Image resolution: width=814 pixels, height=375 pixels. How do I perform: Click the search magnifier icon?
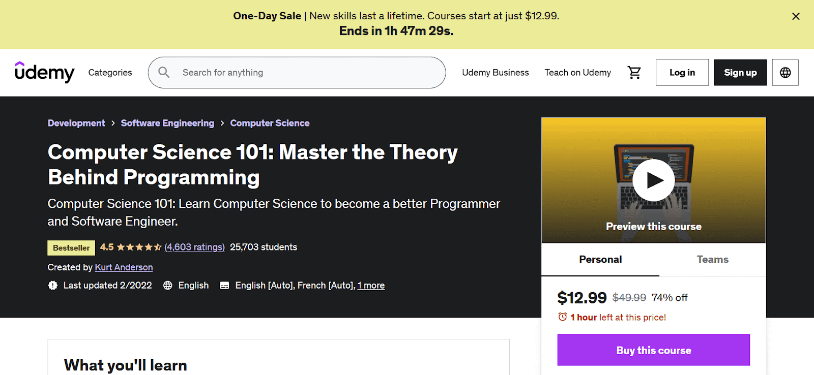164,73
